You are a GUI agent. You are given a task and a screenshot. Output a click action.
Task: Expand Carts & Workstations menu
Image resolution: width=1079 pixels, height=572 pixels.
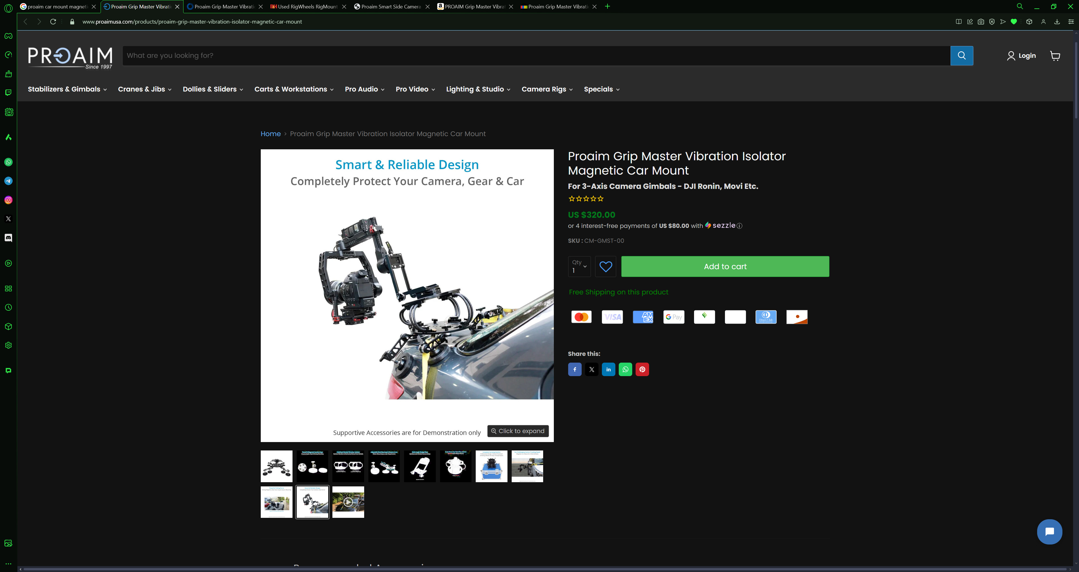click(294, 89)
